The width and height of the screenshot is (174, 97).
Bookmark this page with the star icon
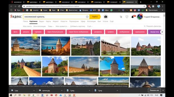pos(144,6)
